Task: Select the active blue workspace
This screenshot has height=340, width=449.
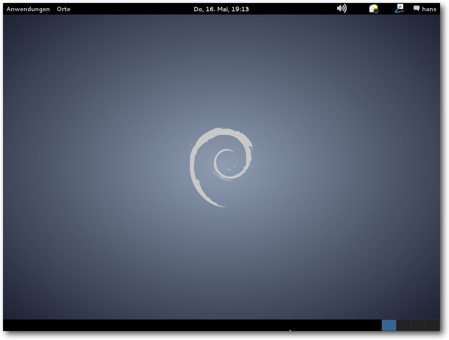Action: pyautogui.click(x=389, y=325)
